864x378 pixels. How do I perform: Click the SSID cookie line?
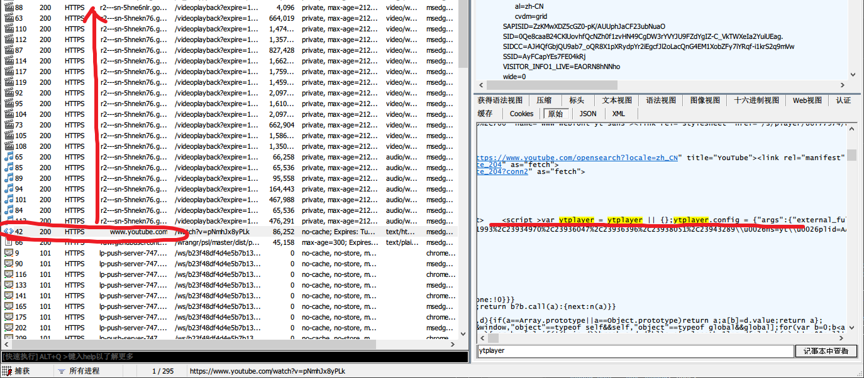pyautogui.click(x=545, y=57)
